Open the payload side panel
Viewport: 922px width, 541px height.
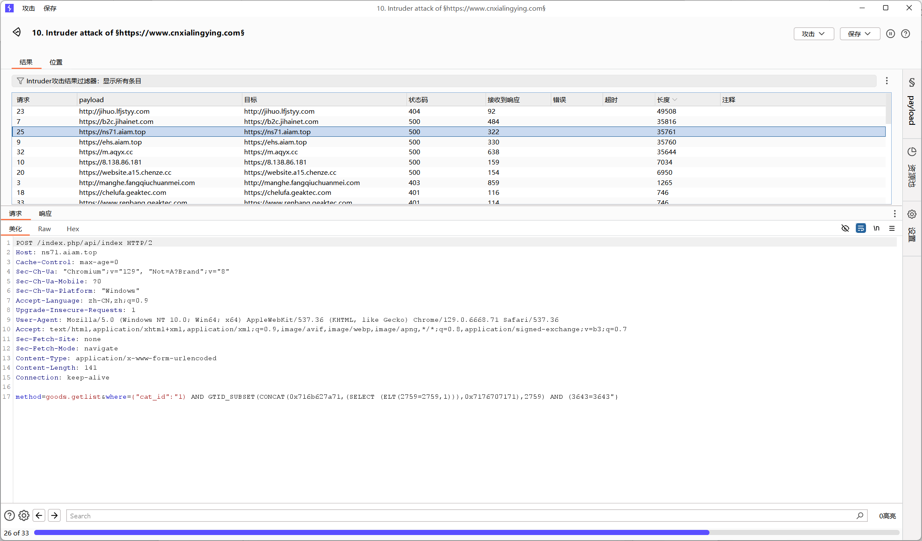[912, 103]
